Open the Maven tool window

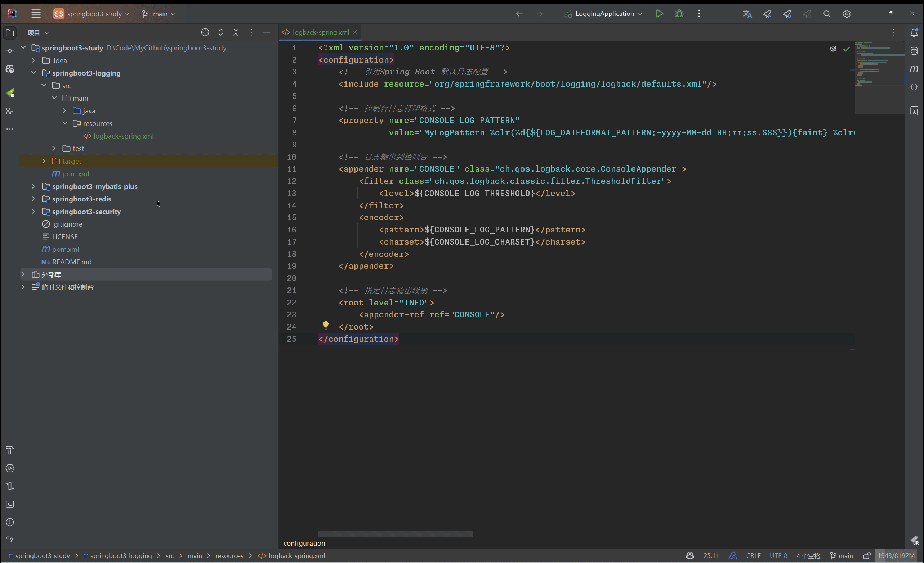(x=914, y=69)
